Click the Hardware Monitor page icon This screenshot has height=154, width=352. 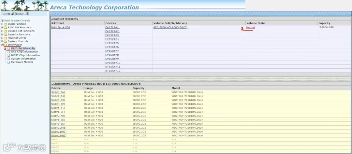pyautogui.click(x=8, y=62)
